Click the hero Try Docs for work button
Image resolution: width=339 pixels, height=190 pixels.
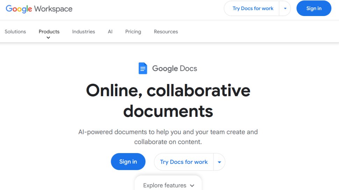coord(184,162)
